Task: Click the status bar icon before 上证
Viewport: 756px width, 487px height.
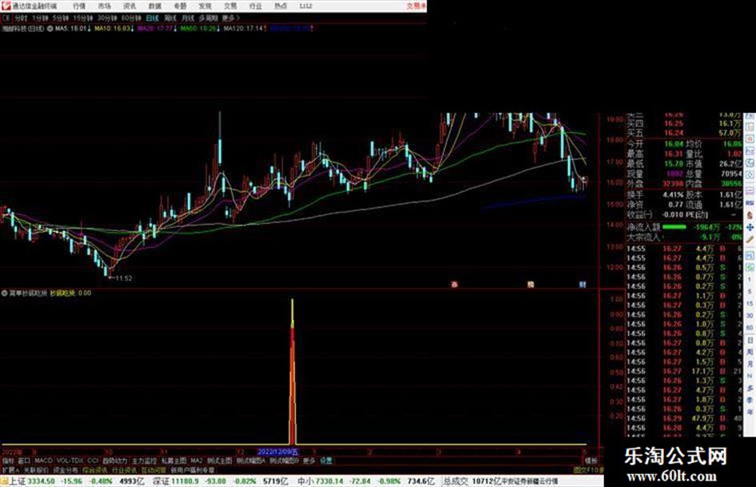Action: pos(4,481)
